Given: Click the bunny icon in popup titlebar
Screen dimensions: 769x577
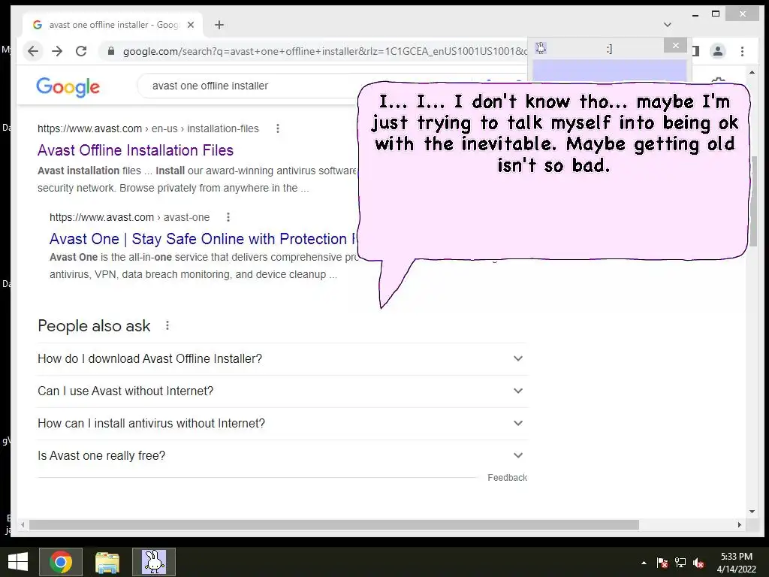Looking at the screenshot, I should click(x=541, y=47).
